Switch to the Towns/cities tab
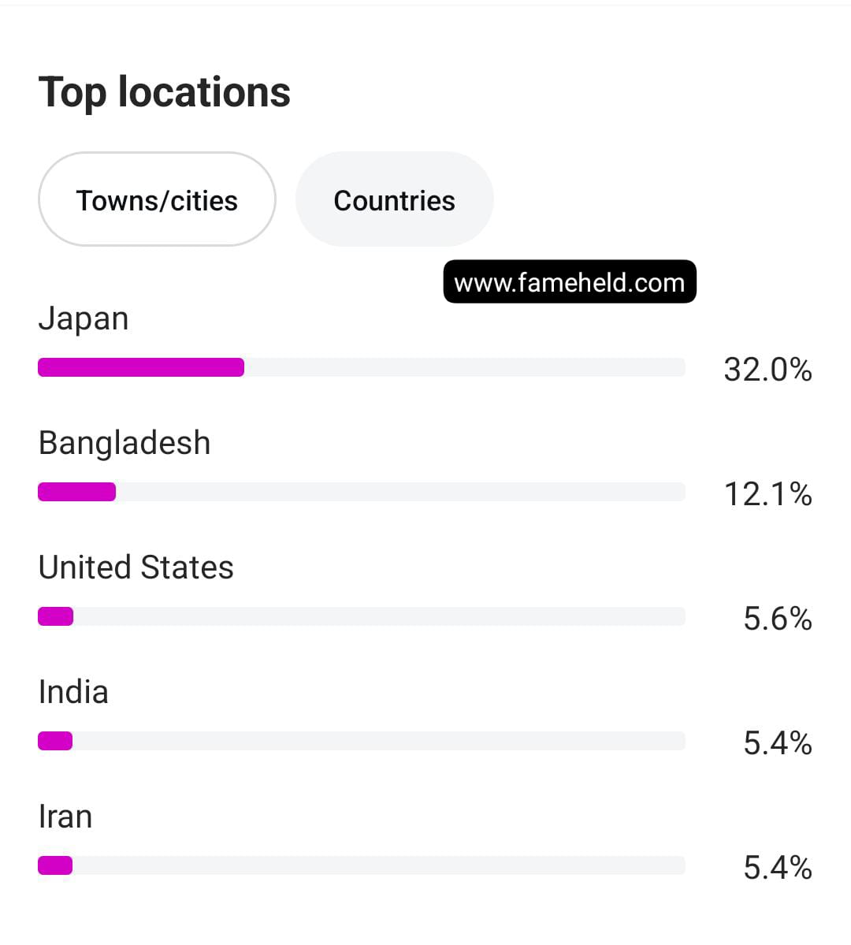Image resolution: width=851 pixels, height=945 pixels. (x=157, y=200)
